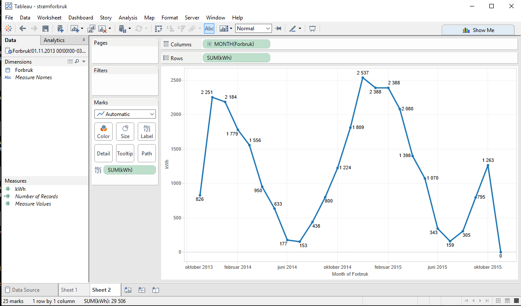Click the Tooltip marks button
Image resolution: width=521 pixels, height=306 pixels.
[125, 153]
